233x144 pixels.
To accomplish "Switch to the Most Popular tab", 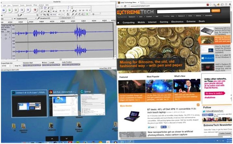I will point(153,77).
